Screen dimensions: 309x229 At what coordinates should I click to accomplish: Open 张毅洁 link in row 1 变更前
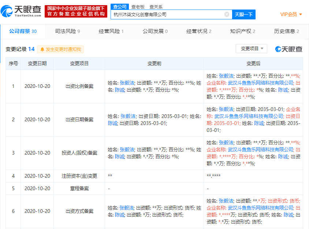pyautogui.click(x=127, y=83)
